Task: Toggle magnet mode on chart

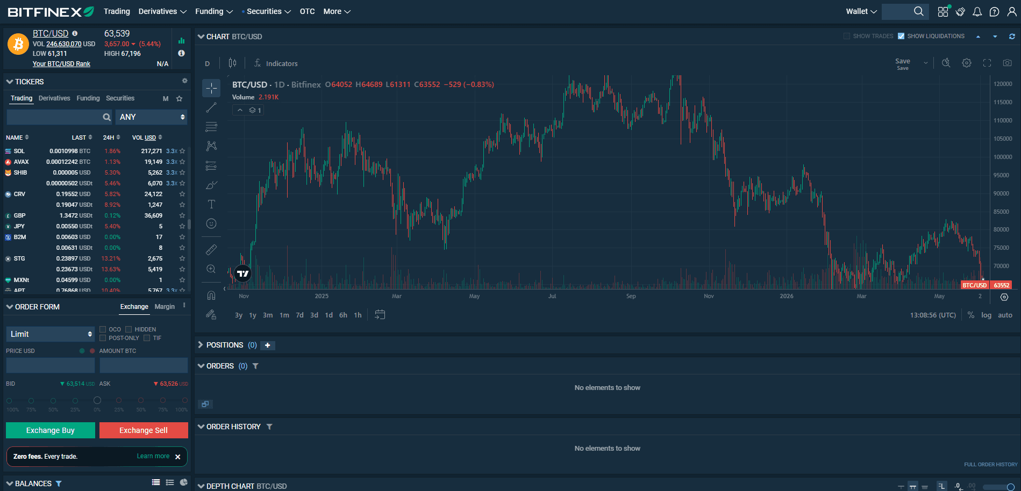Action: pyautogui.click(x=211, y=295)
